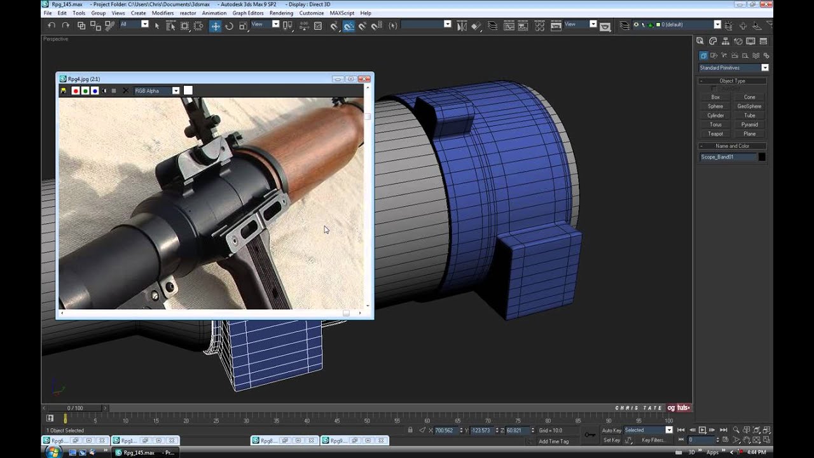Collapse the Object Type rollout
The width and height of the screenshot is (814, 458).
[732, 81]
